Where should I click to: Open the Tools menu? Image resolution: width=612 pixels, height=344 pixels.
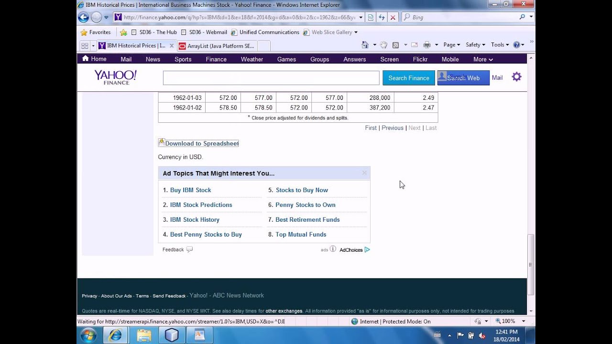500,45
